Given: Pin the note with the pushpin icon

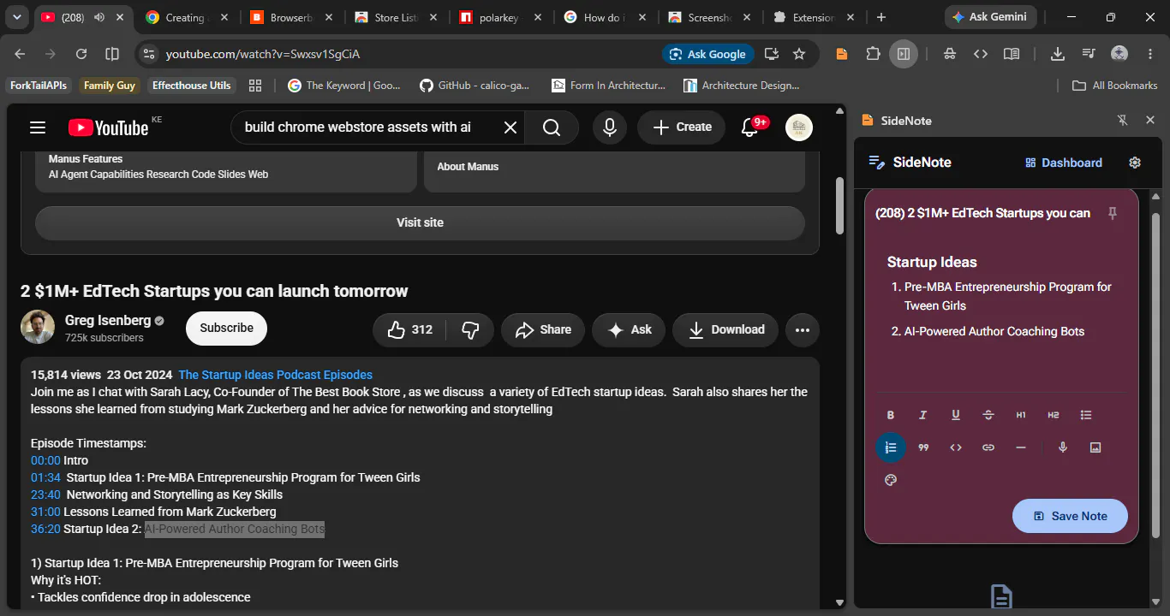Looking at the screenshot, I should [x=1113, y=213].
